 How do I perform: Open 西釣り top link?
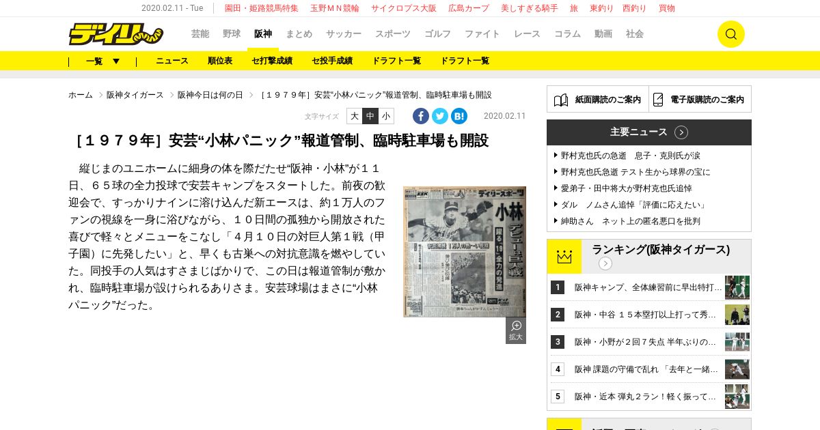pyautogui.click(x=634, y=8)
